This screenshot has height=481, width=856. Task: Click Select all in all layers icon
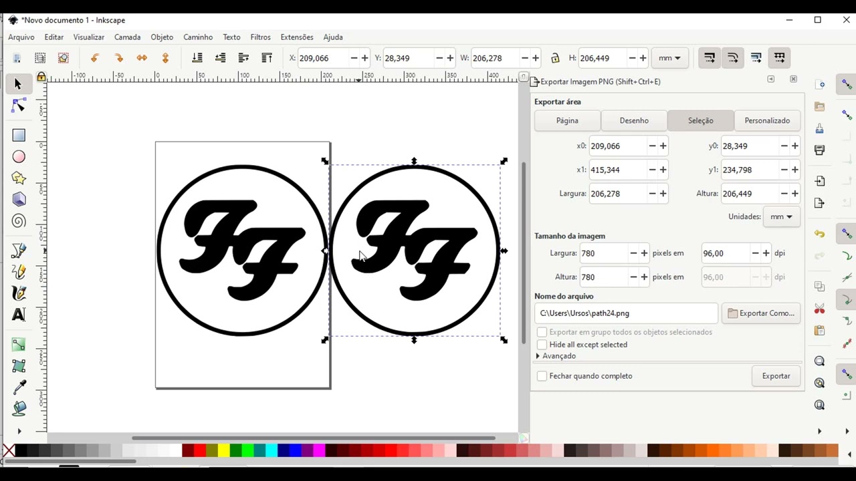click(x=40, y=58)
